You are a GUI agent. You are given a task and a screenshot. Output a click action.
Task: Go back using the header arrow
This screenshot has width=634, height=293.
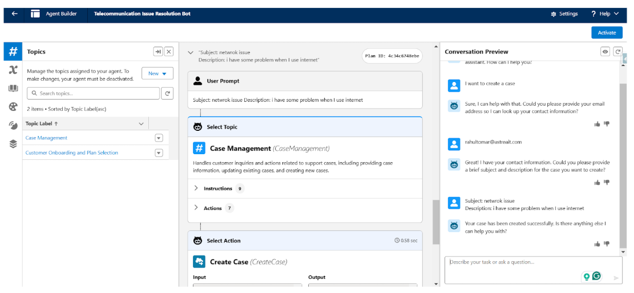tap(15, 14)
